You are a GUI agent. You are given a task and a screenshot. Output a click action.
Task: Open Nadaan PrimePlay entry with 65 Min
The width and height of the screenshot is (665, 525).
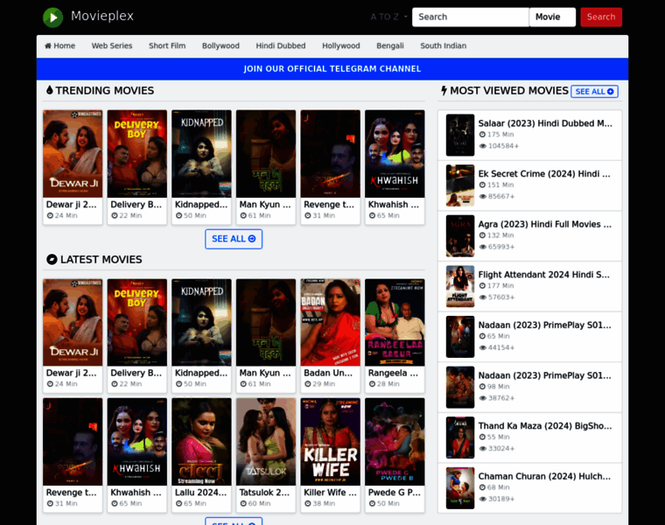point(545,325)
